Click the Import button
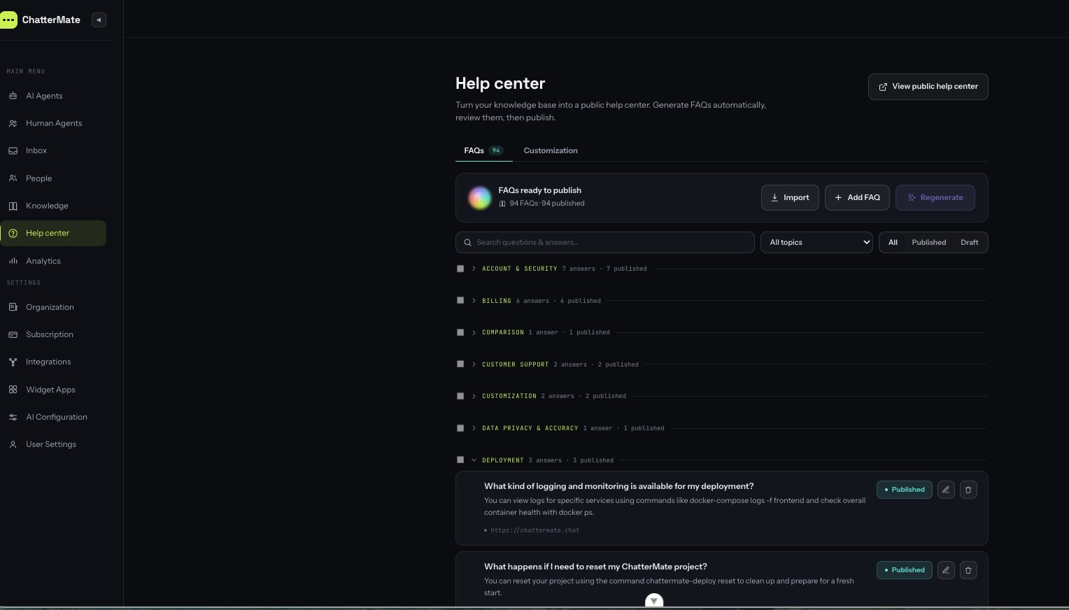The image size is (1069, 610). [x=790, y=197]
